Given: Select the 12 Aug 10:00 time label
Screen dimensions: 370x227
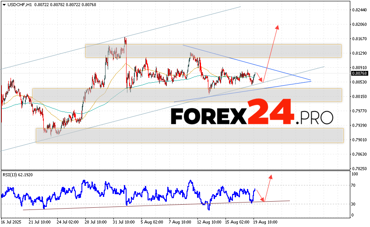Looking at the screenshot, I should (209, 222).
